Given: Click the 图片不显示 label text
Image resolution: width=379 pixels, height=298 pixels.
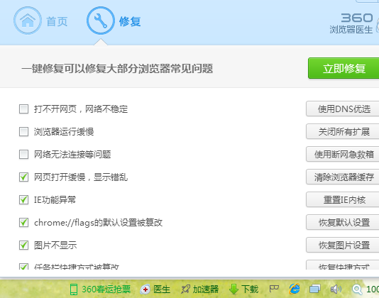Looking at the screenshot, I should point(55,245).
